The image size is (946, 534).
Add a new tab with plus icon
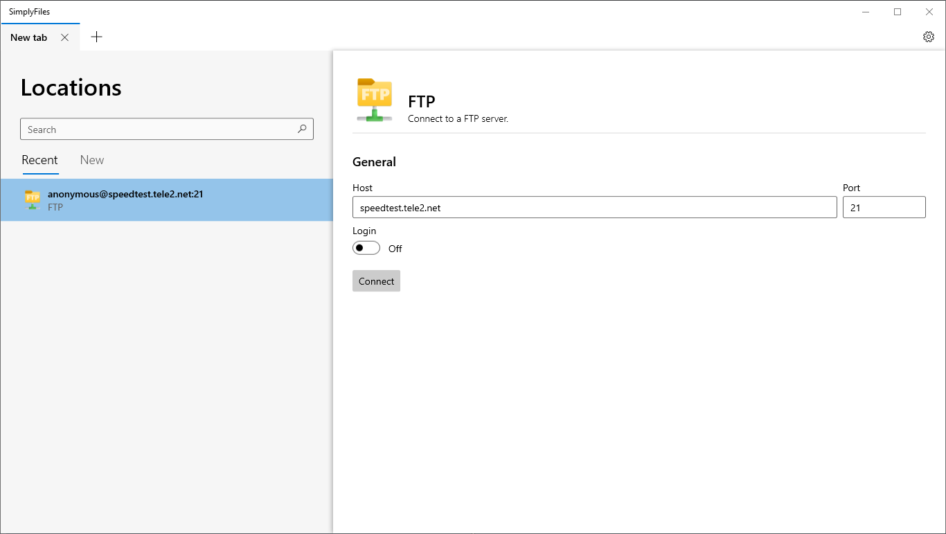coord(97,37)
